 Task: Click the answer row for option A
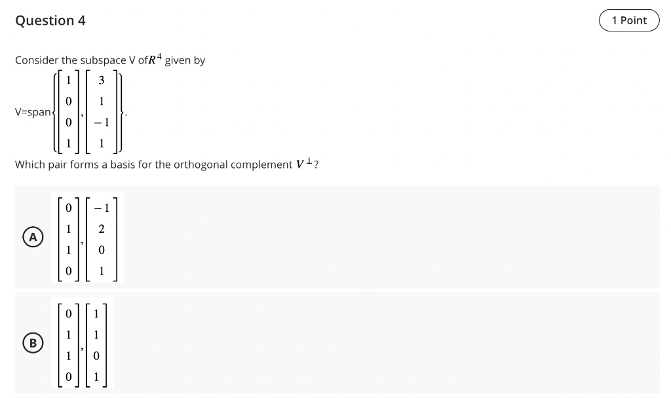point(337,237)
